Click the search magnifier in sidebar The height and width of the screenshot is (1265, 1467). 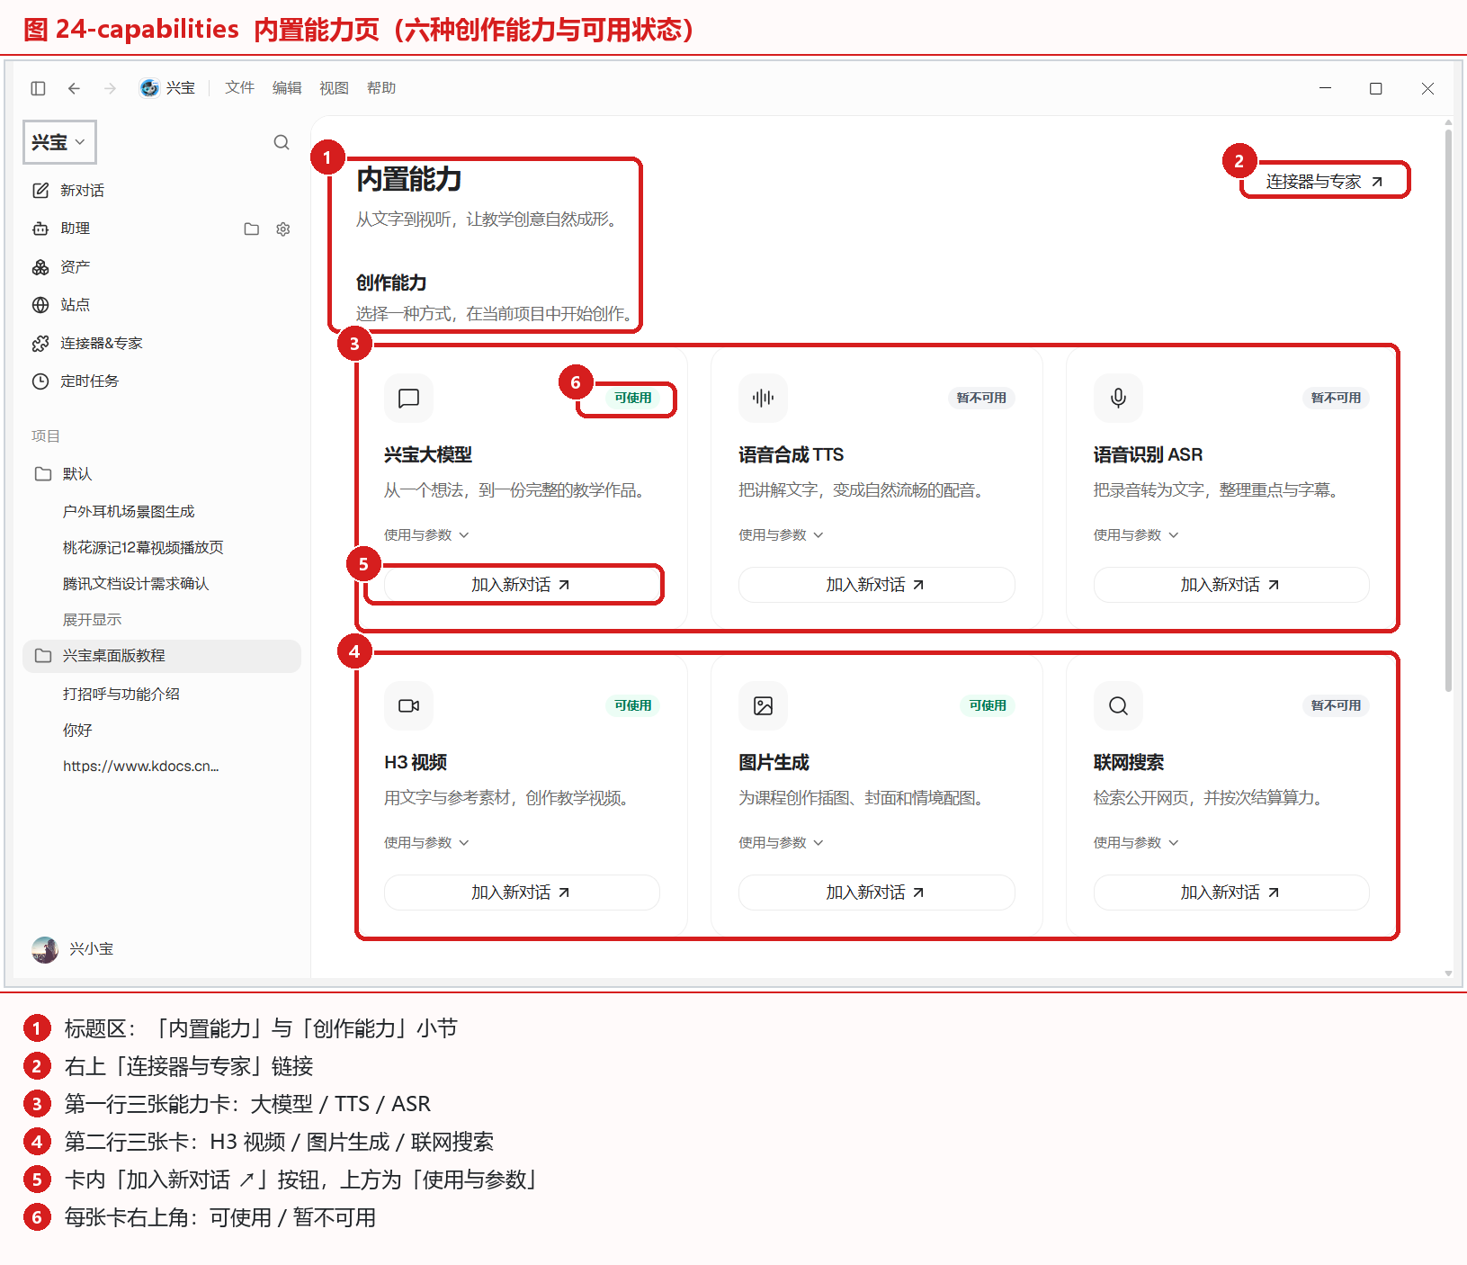pos(282,142)
